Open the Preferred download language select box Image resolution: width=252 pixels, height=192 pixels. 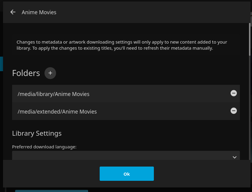(121, 156)
